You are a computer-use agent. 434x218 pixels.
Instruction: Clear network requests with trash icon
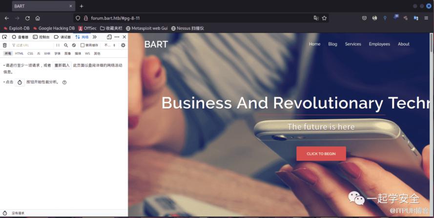click(x=5, y=45)
